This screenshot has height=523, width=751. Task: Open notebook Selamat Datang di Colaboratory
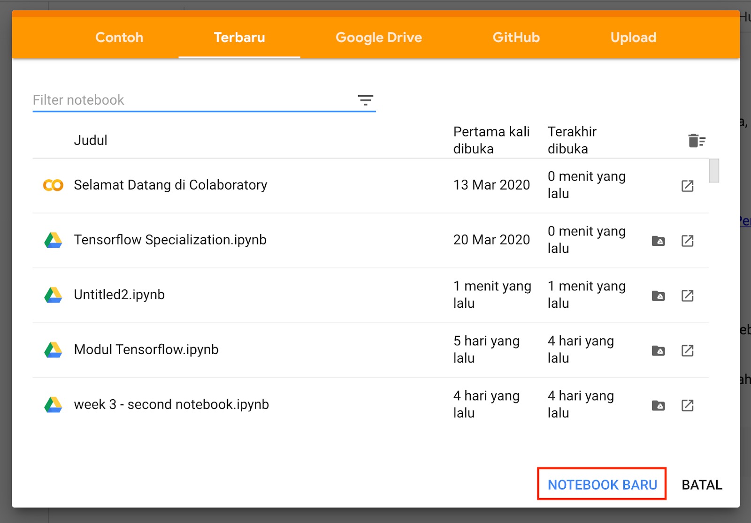click(170, 185)
